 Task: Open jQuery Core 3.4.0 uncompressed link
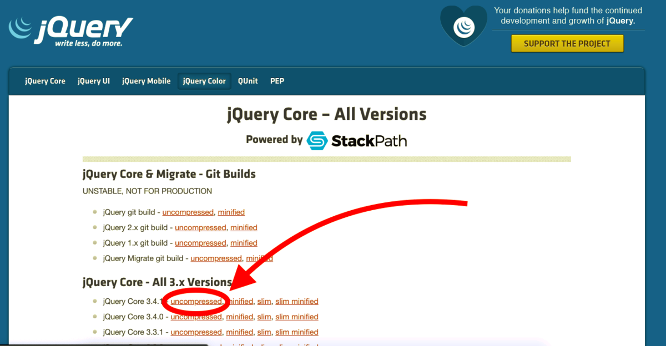point(196,317)
